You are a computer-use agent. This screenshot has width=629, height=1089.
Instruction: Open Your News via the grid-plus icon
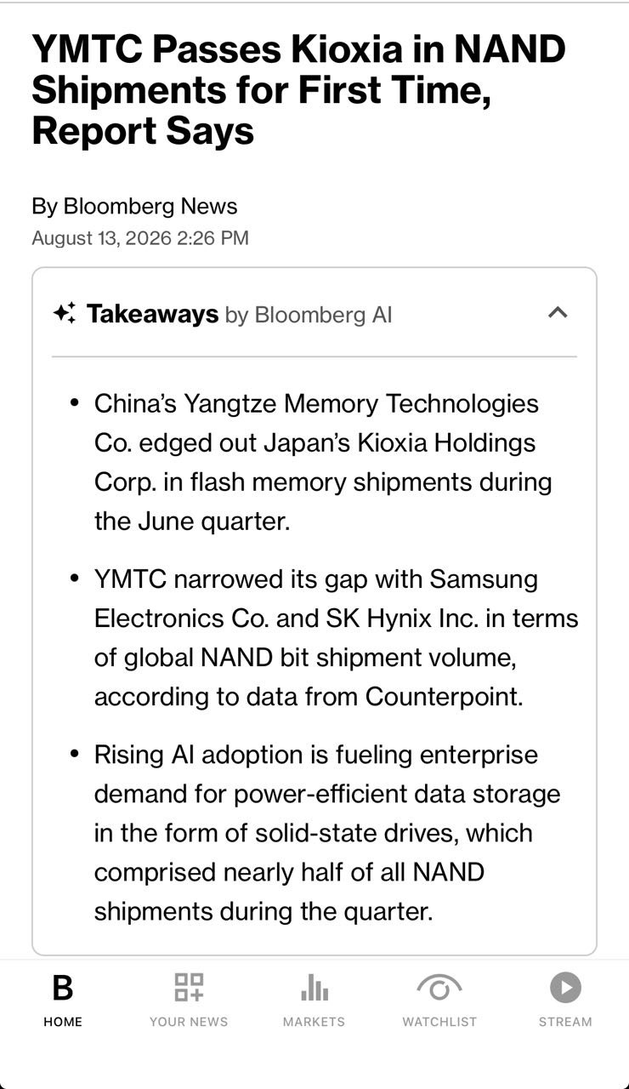tap(189, 988)
